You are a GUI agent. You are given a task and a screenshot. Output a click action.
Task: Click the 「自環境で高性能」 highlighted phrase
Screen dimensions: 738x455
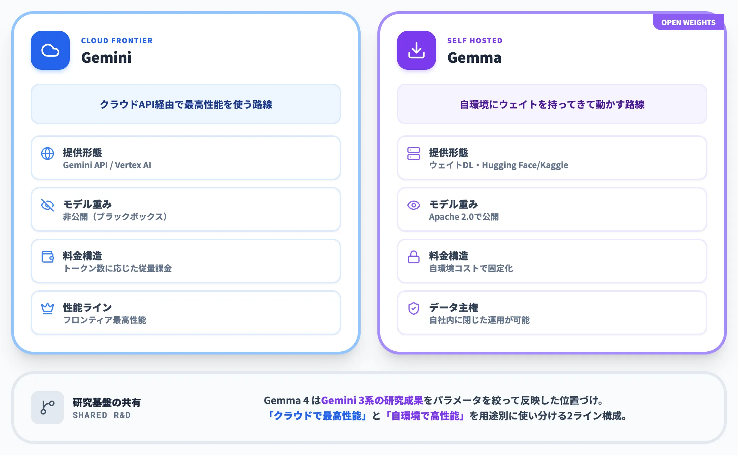tap(425, 416)
